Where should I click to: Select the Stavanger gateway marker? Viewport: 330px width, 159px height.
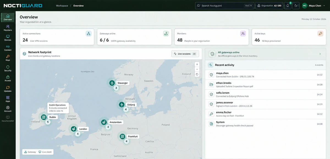click(x=112, y=83)
